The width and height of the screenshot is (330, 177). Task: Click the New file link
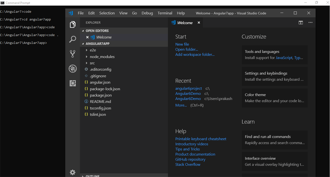pyautogui.click(x=182, y=44)
